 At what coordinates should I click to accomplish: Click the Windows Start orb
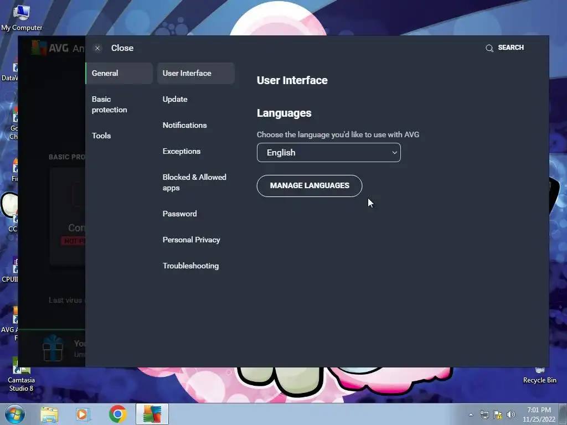coord(15,414)
